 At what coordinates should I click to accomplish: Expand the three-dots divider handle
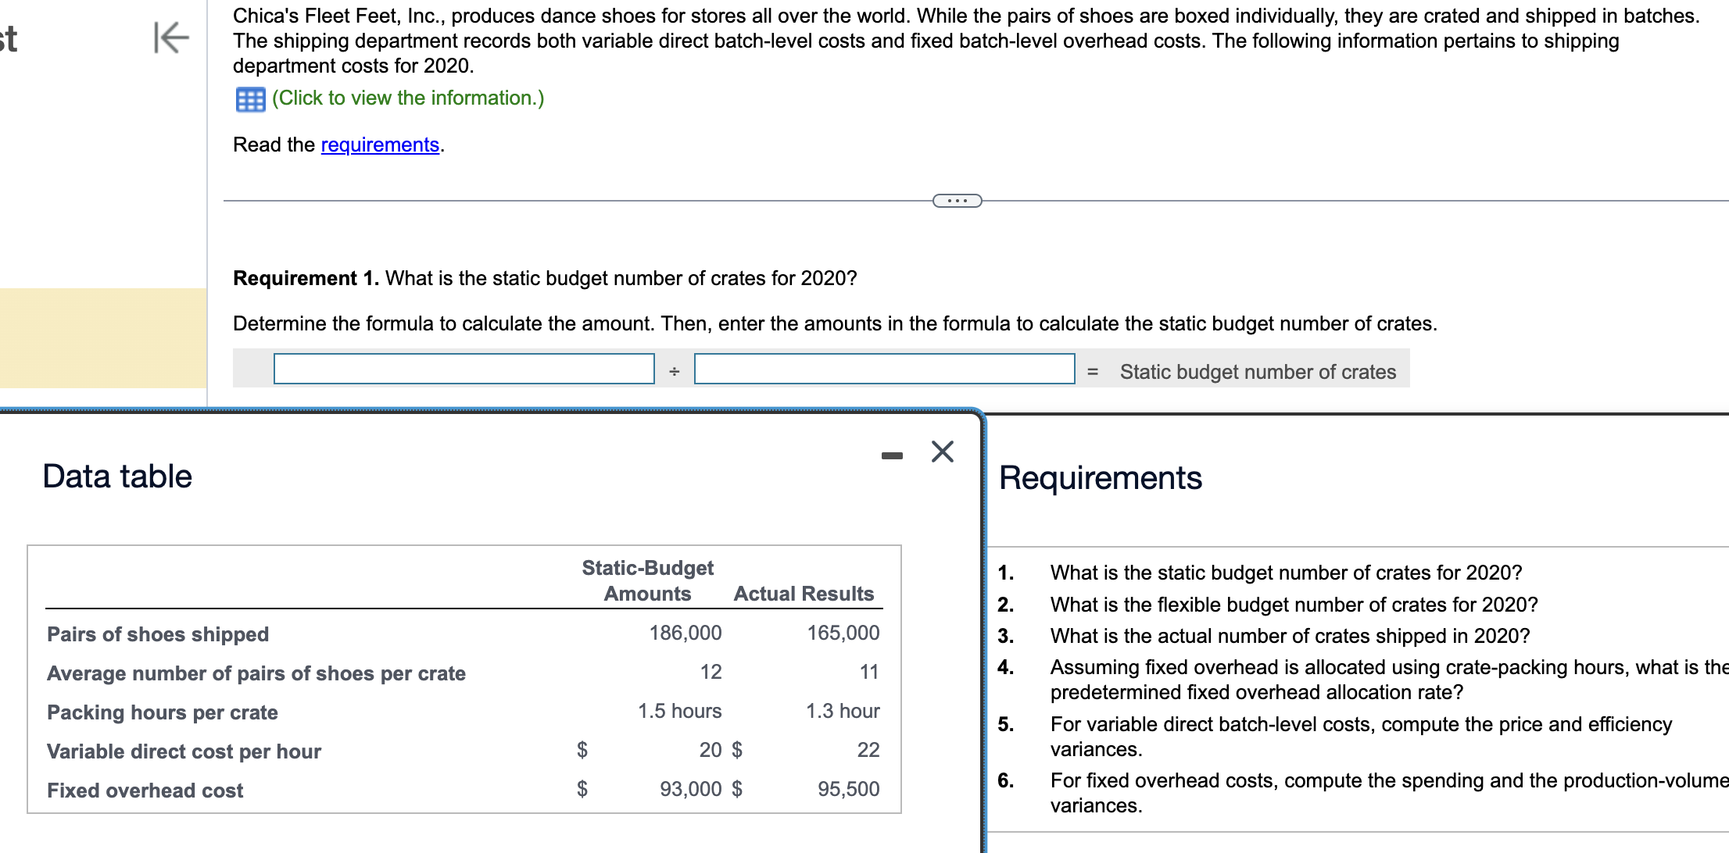pyautogui.click(x=957, y=202)
